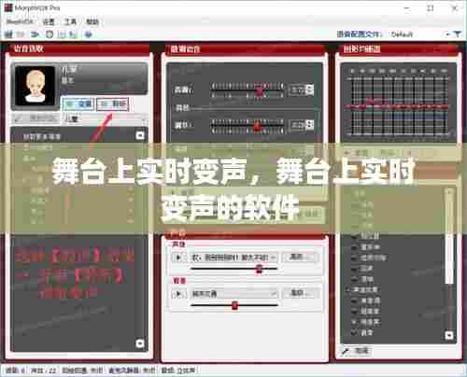This screenshot has width=467, height=377.
Task: Open the 声音 sound effect dropdown
Action: [233, 258]
